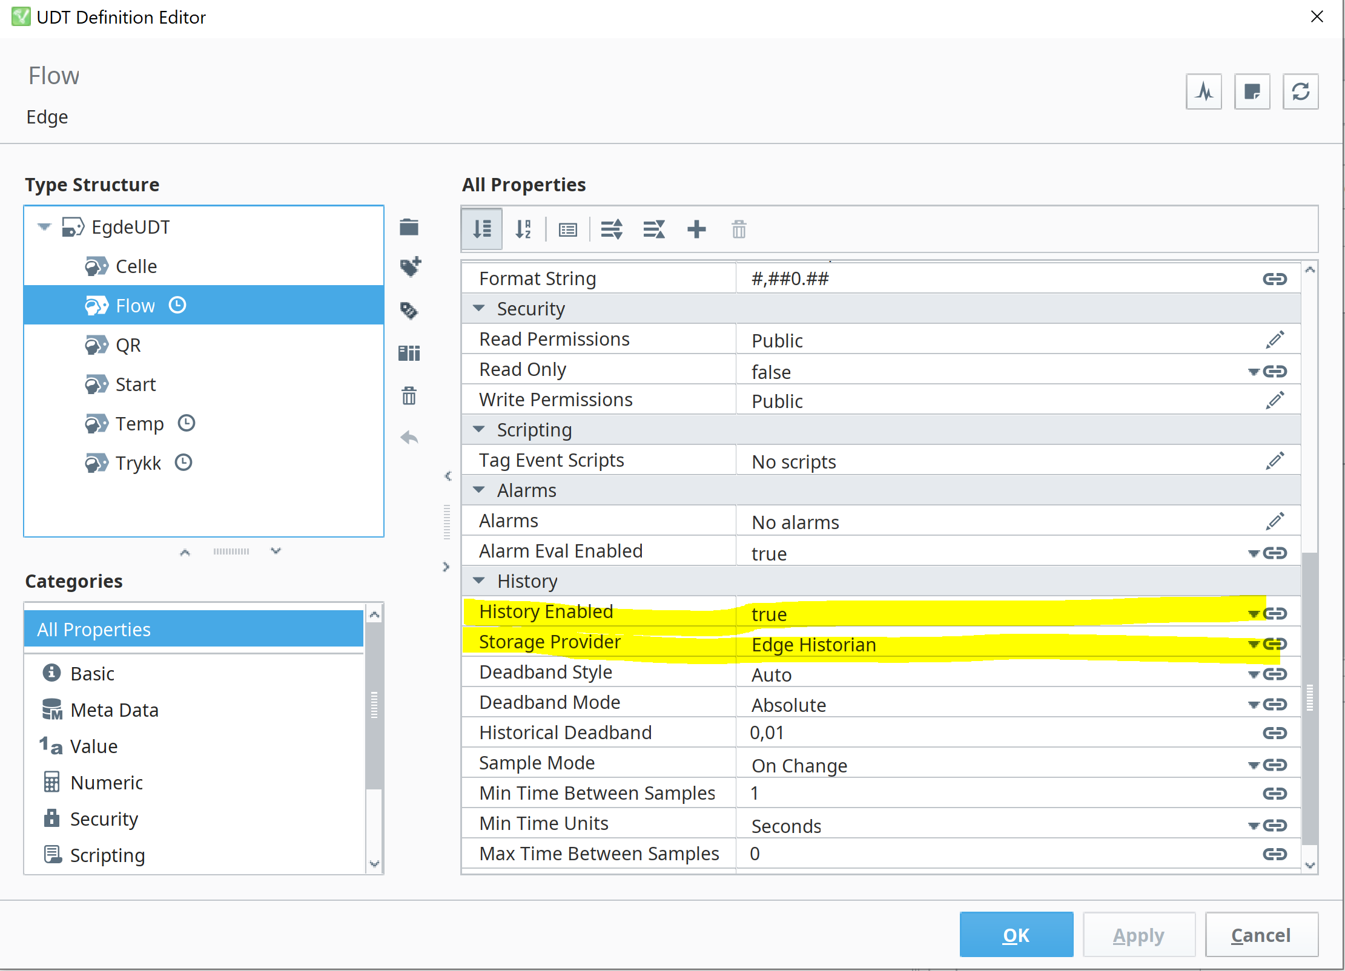Select the Scripting category in list
1345x971 pixels.
click(x=194, y=855)
